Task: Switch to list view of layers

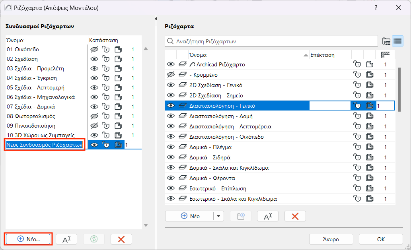Action: (397, 41)
